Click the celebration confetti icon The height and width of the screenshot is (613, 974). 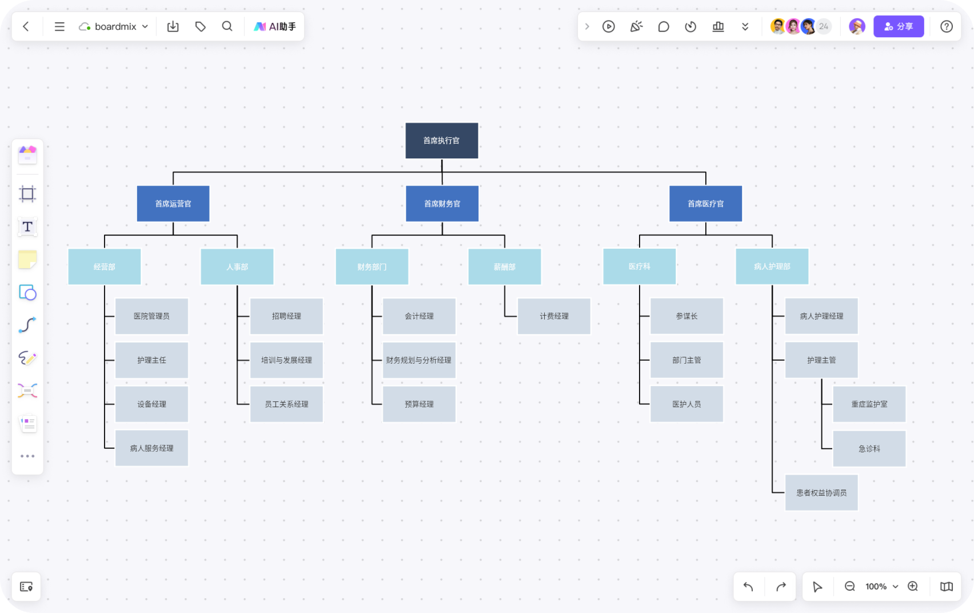636,26
